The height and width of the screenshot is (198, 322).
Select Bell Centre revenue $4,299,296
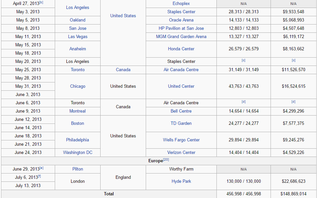pyautogui.click(x=293, y=111)
